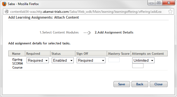Click the attempts number field below Unlimited
The width and height of the screenshot is (177, 97).
click(x=138, y=66)
